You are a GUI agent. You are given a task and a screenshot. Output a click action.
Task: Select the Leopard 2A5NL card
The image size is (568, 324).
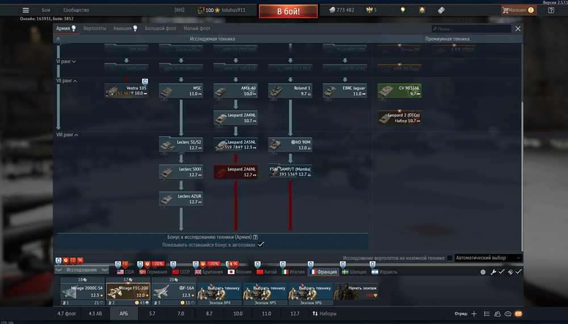tap(236, 144)
